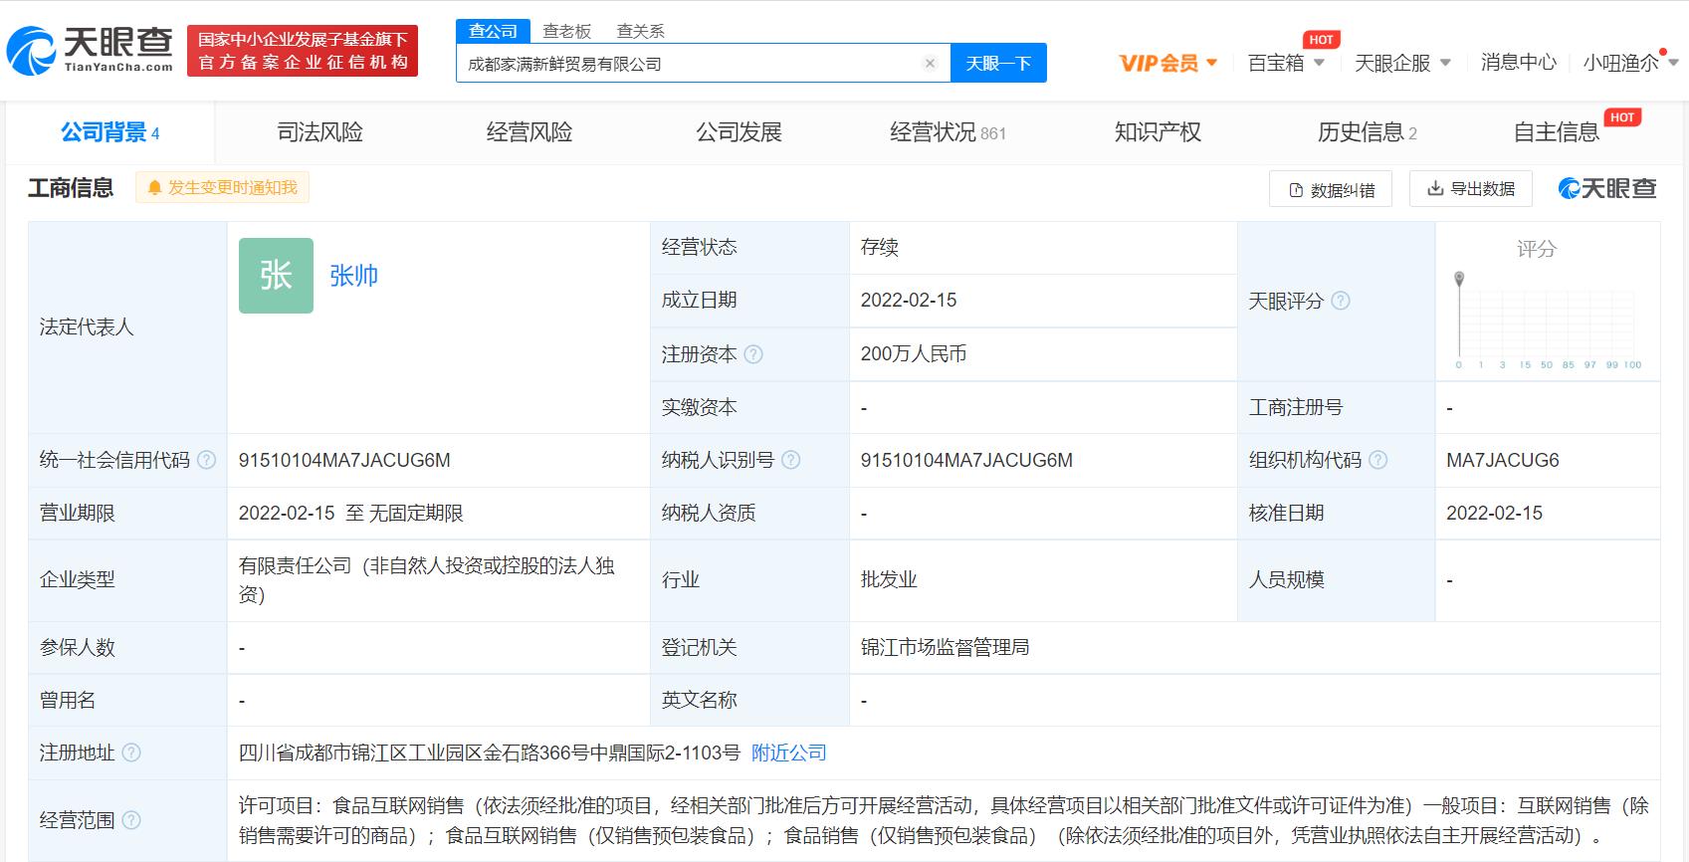Switch to the 查关系 search tab

pyautogui.click(x=641, y=31)
